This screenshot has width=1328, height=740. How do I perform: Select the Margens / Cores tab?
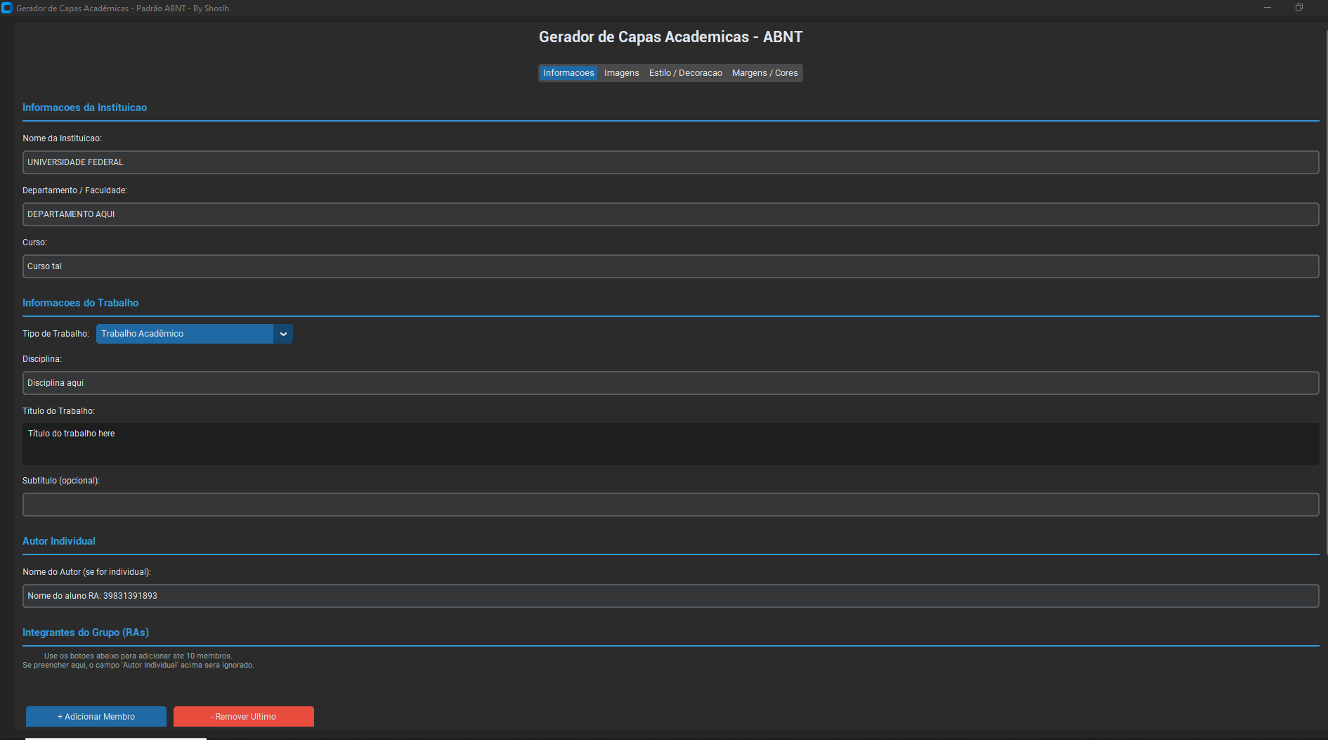[764, 73]
